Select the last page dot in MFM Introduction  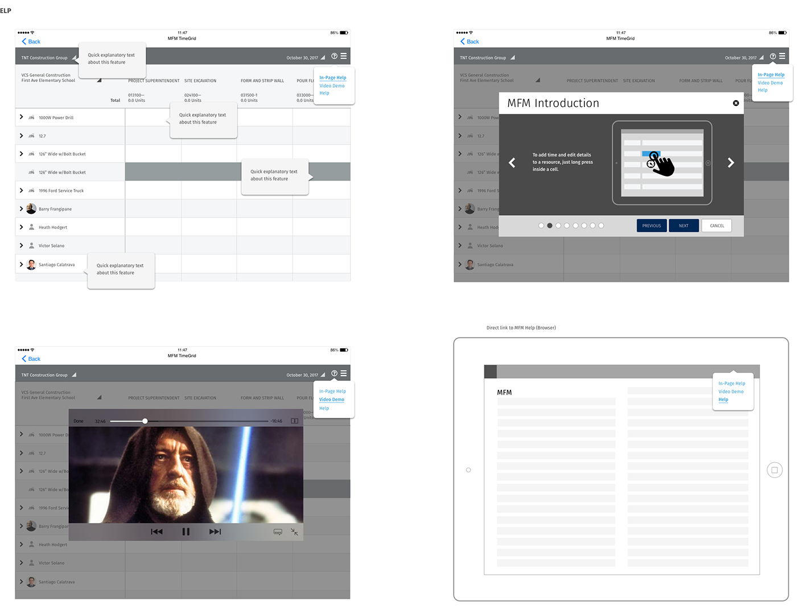(x=601, y=225)
